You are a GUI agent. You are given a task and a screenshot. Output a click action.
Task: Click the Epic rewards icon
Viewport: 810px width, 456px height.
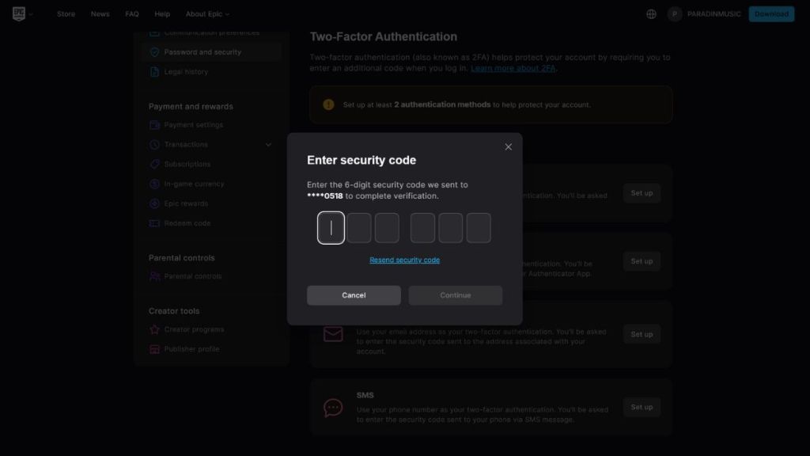153,203
